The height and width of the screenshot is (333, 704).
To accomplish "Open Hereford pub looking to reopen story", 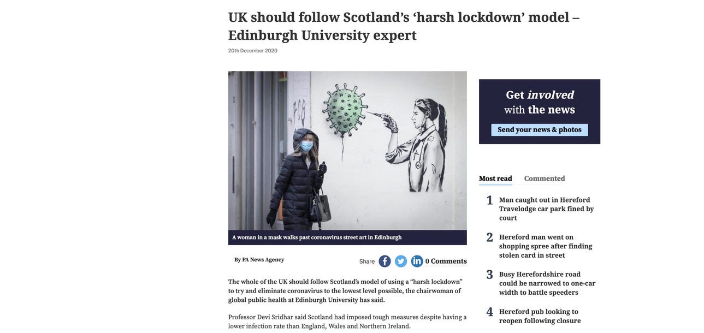I will pos(540,316).
